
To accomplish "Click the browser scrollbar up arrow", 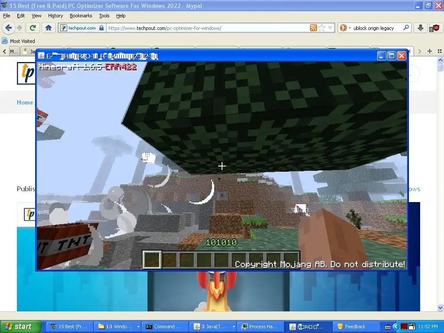I will (x=440, y=60).
